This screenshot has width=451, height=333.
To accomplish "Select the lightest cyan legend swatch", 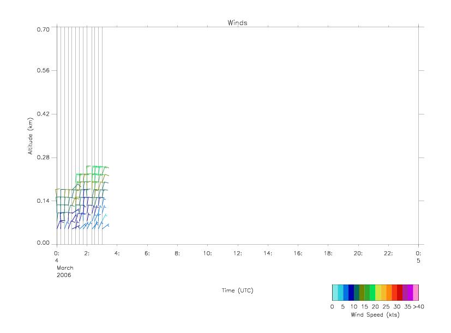I will click(335, 293).
